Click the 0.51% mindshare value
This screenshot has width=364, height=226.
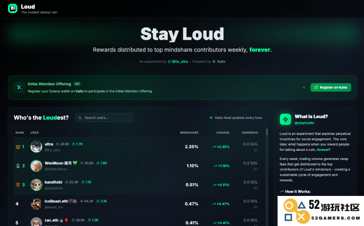[192, 185]
